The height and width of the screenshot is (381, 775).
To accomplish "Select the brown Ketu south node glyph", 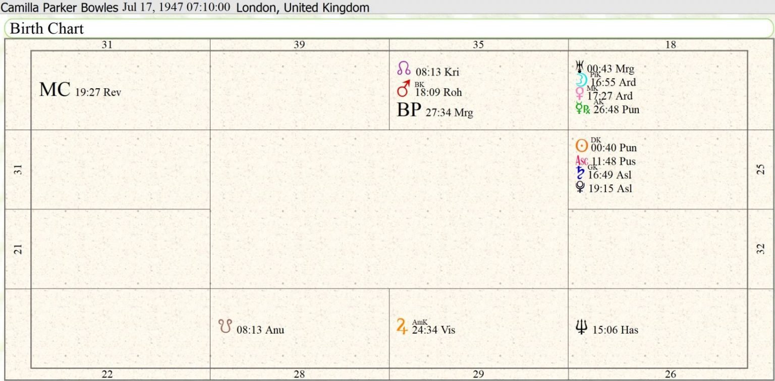I will [225, 327].
